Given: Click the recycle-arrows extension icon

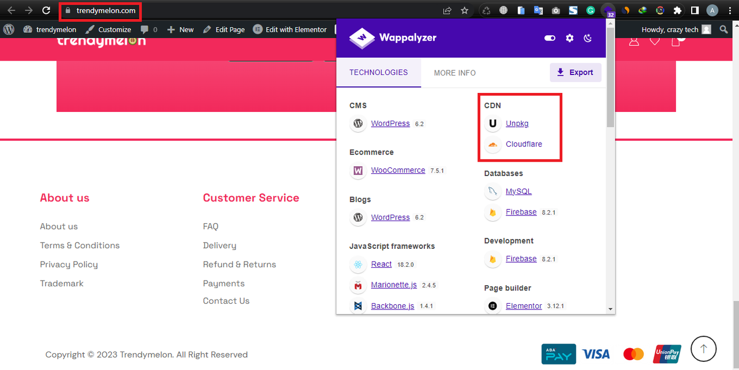Looking at the screenshot, I should (487, 10).
